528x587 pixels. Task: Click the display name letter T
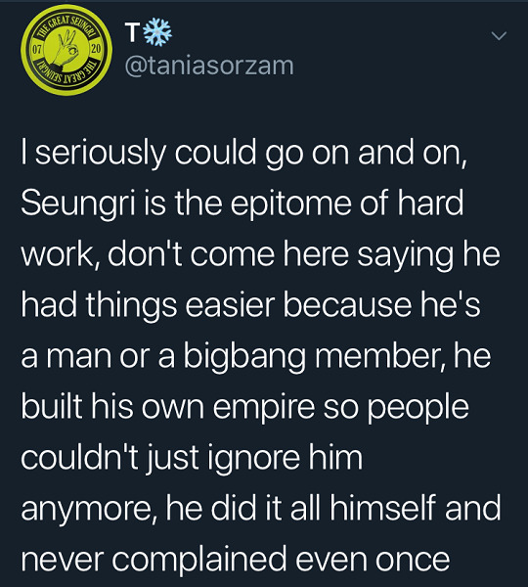pyautogui.click(x=132, y=32)
